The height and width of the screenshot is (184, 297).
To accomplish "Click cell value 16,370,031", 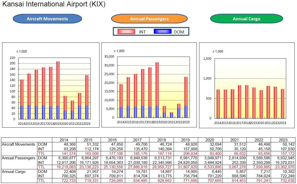I will 285,163.
